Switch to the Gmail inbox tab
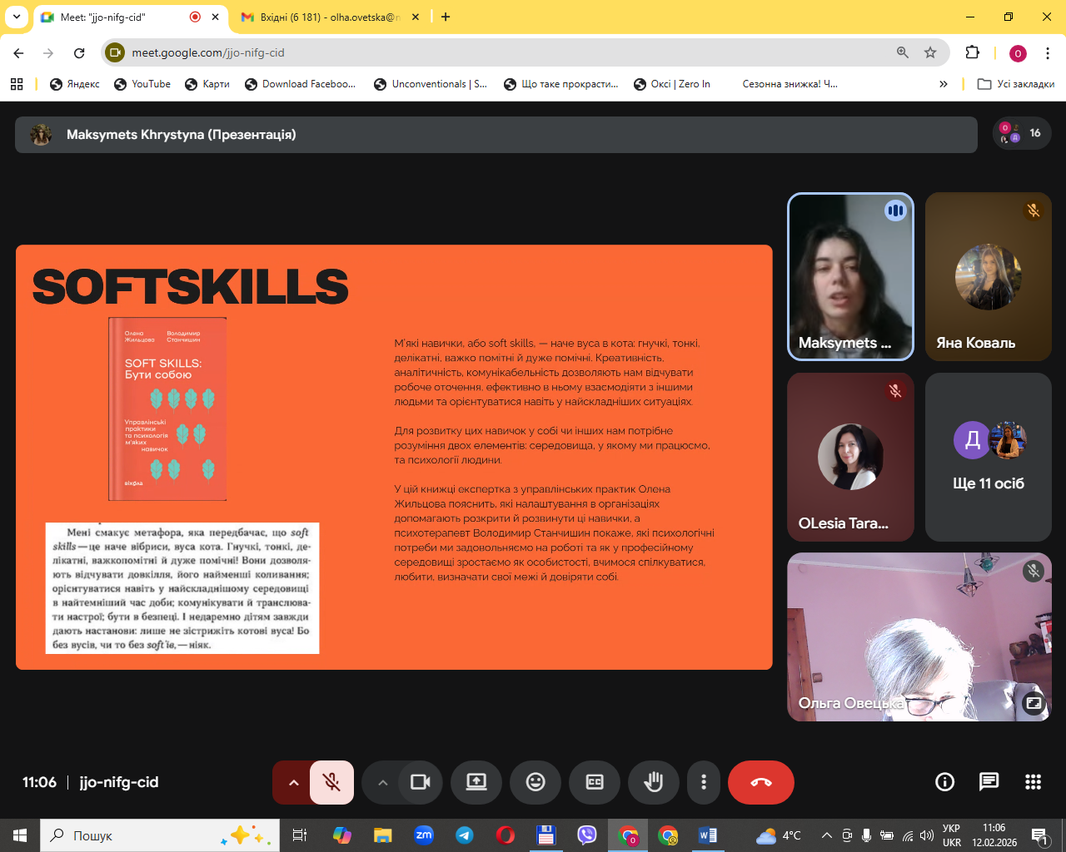 (329, 17)
